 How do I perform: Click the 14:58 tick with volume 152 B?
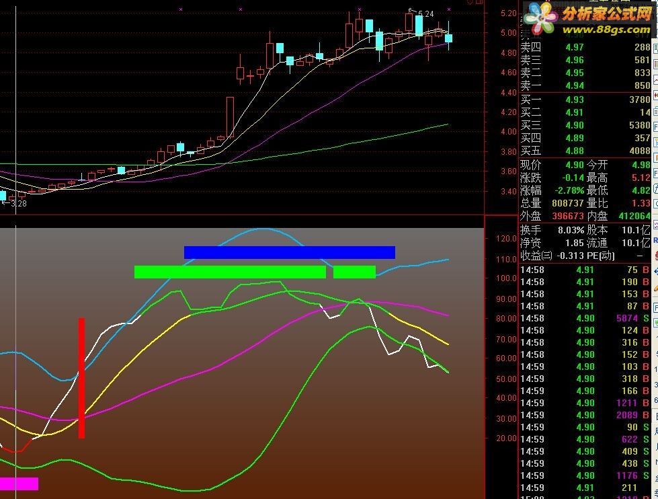585,354
